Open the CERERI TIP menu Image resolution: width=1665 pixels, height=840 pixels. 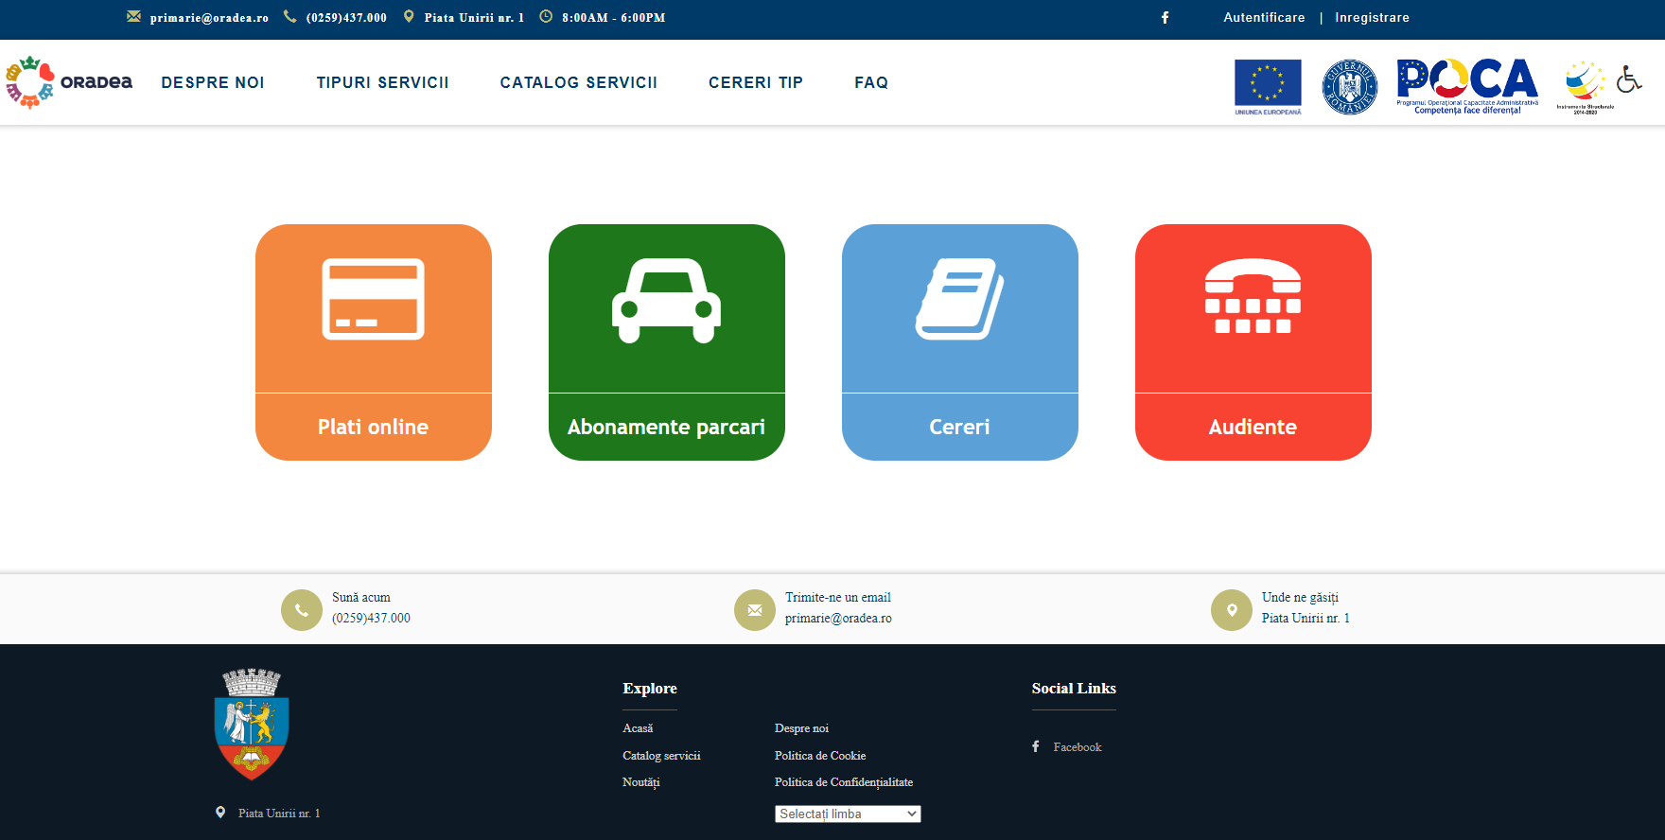(756, 82)
